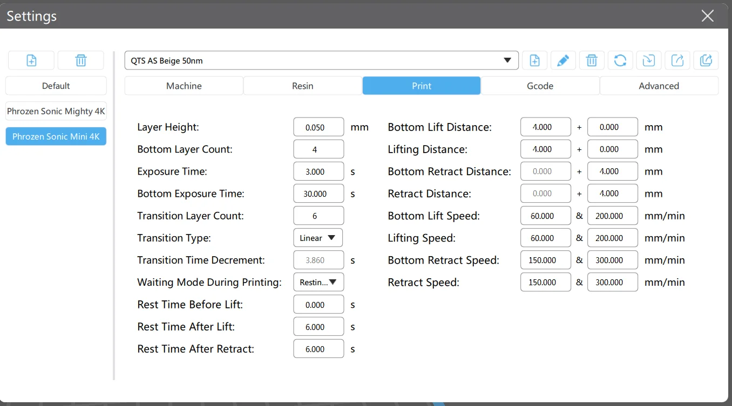Add a new printer in the left panel
Viewport: 732px width, 406px height.
click(31, 60)
